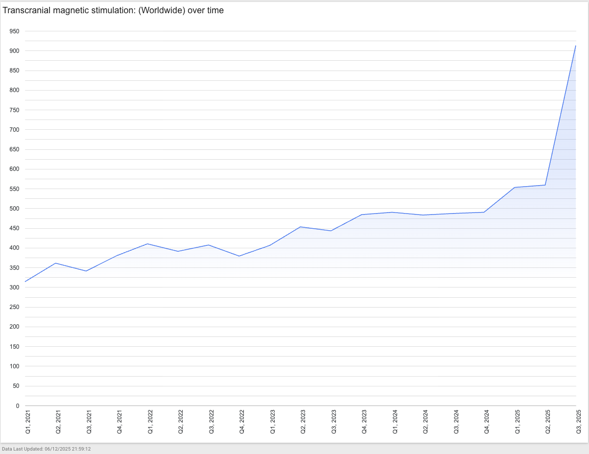Click the Q1, 2023 x-axis label
589x454 pixels.
coord(273,422)
